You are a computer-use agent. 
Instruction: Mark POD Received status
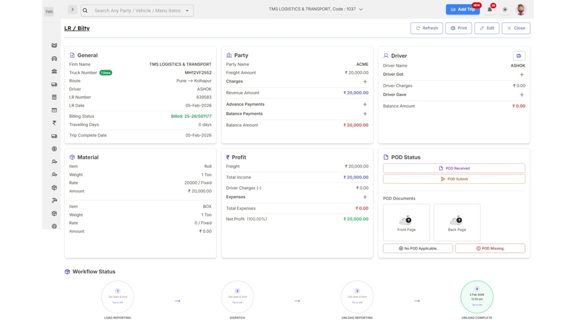[x=454, y=168]
